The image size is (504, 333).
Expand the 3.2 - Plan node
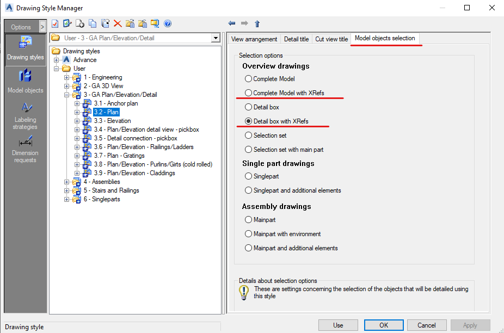coord(77,112)
